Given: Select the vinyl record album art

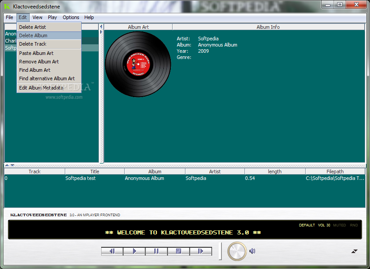Looking at the screenshot, I should tap(138, 64).
